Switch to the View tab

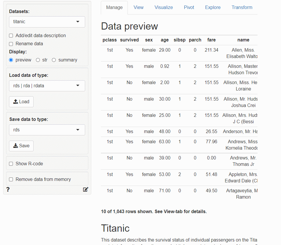[x=138, y=8]
